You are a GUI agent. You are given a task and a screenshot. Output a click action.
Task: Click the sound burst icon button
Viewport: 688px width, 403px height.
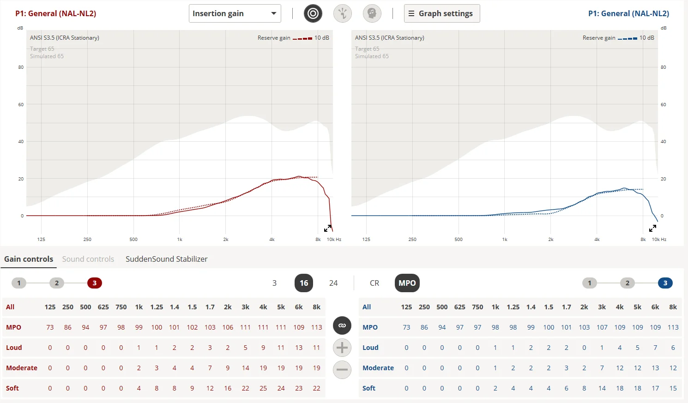coord(343,13)
